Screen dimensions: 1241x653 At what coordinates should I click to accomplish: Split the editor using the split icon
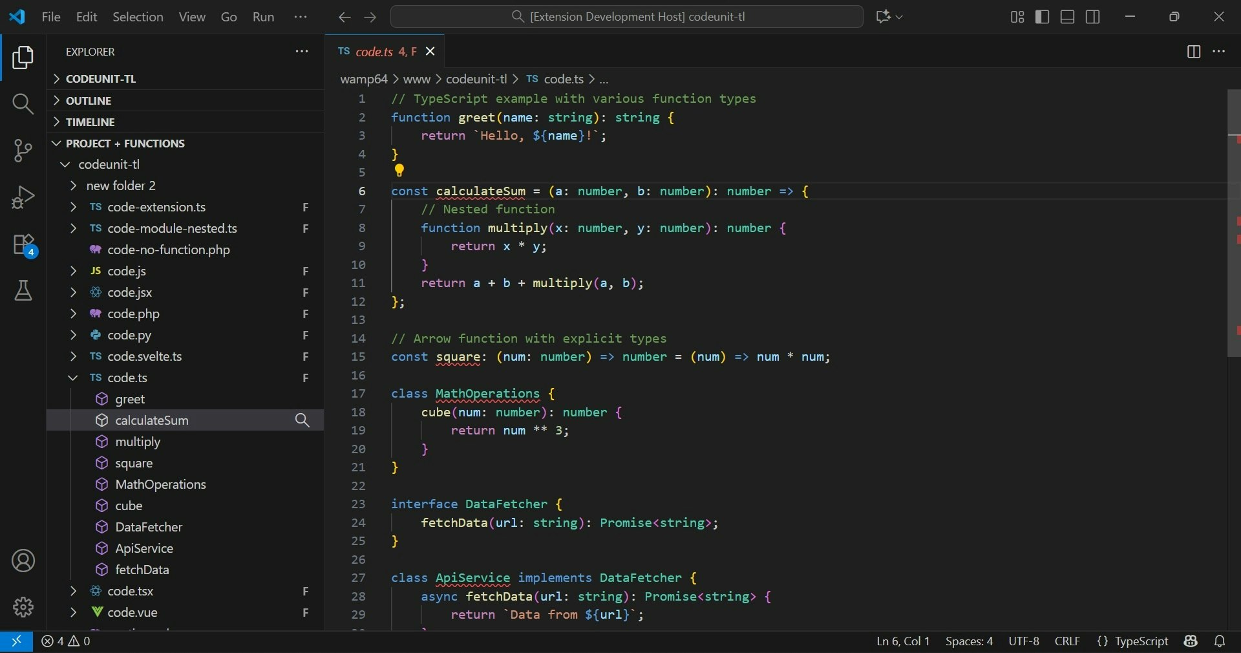[x=1193, y=52]
